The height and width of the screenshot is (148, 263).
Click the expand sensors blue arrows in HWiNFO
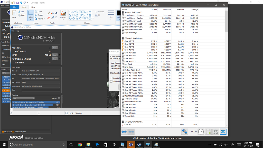point(124,132)
